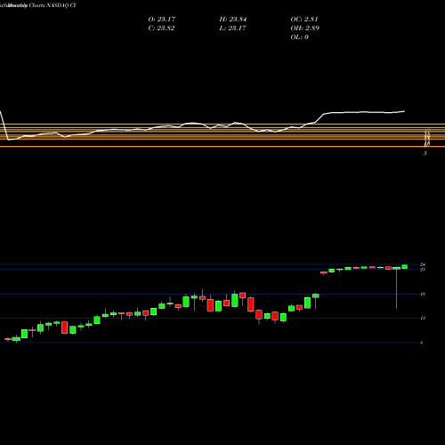Image resolution: width=445 pixels, height=445 pixels.
Task: Click the "OL: 0" value
Action: [x=300, y=37]
